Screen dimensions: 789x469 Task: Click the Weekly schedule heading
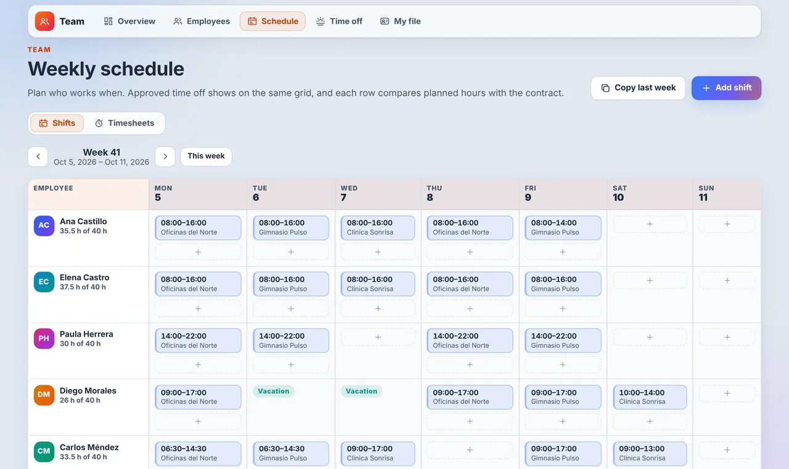106,69
